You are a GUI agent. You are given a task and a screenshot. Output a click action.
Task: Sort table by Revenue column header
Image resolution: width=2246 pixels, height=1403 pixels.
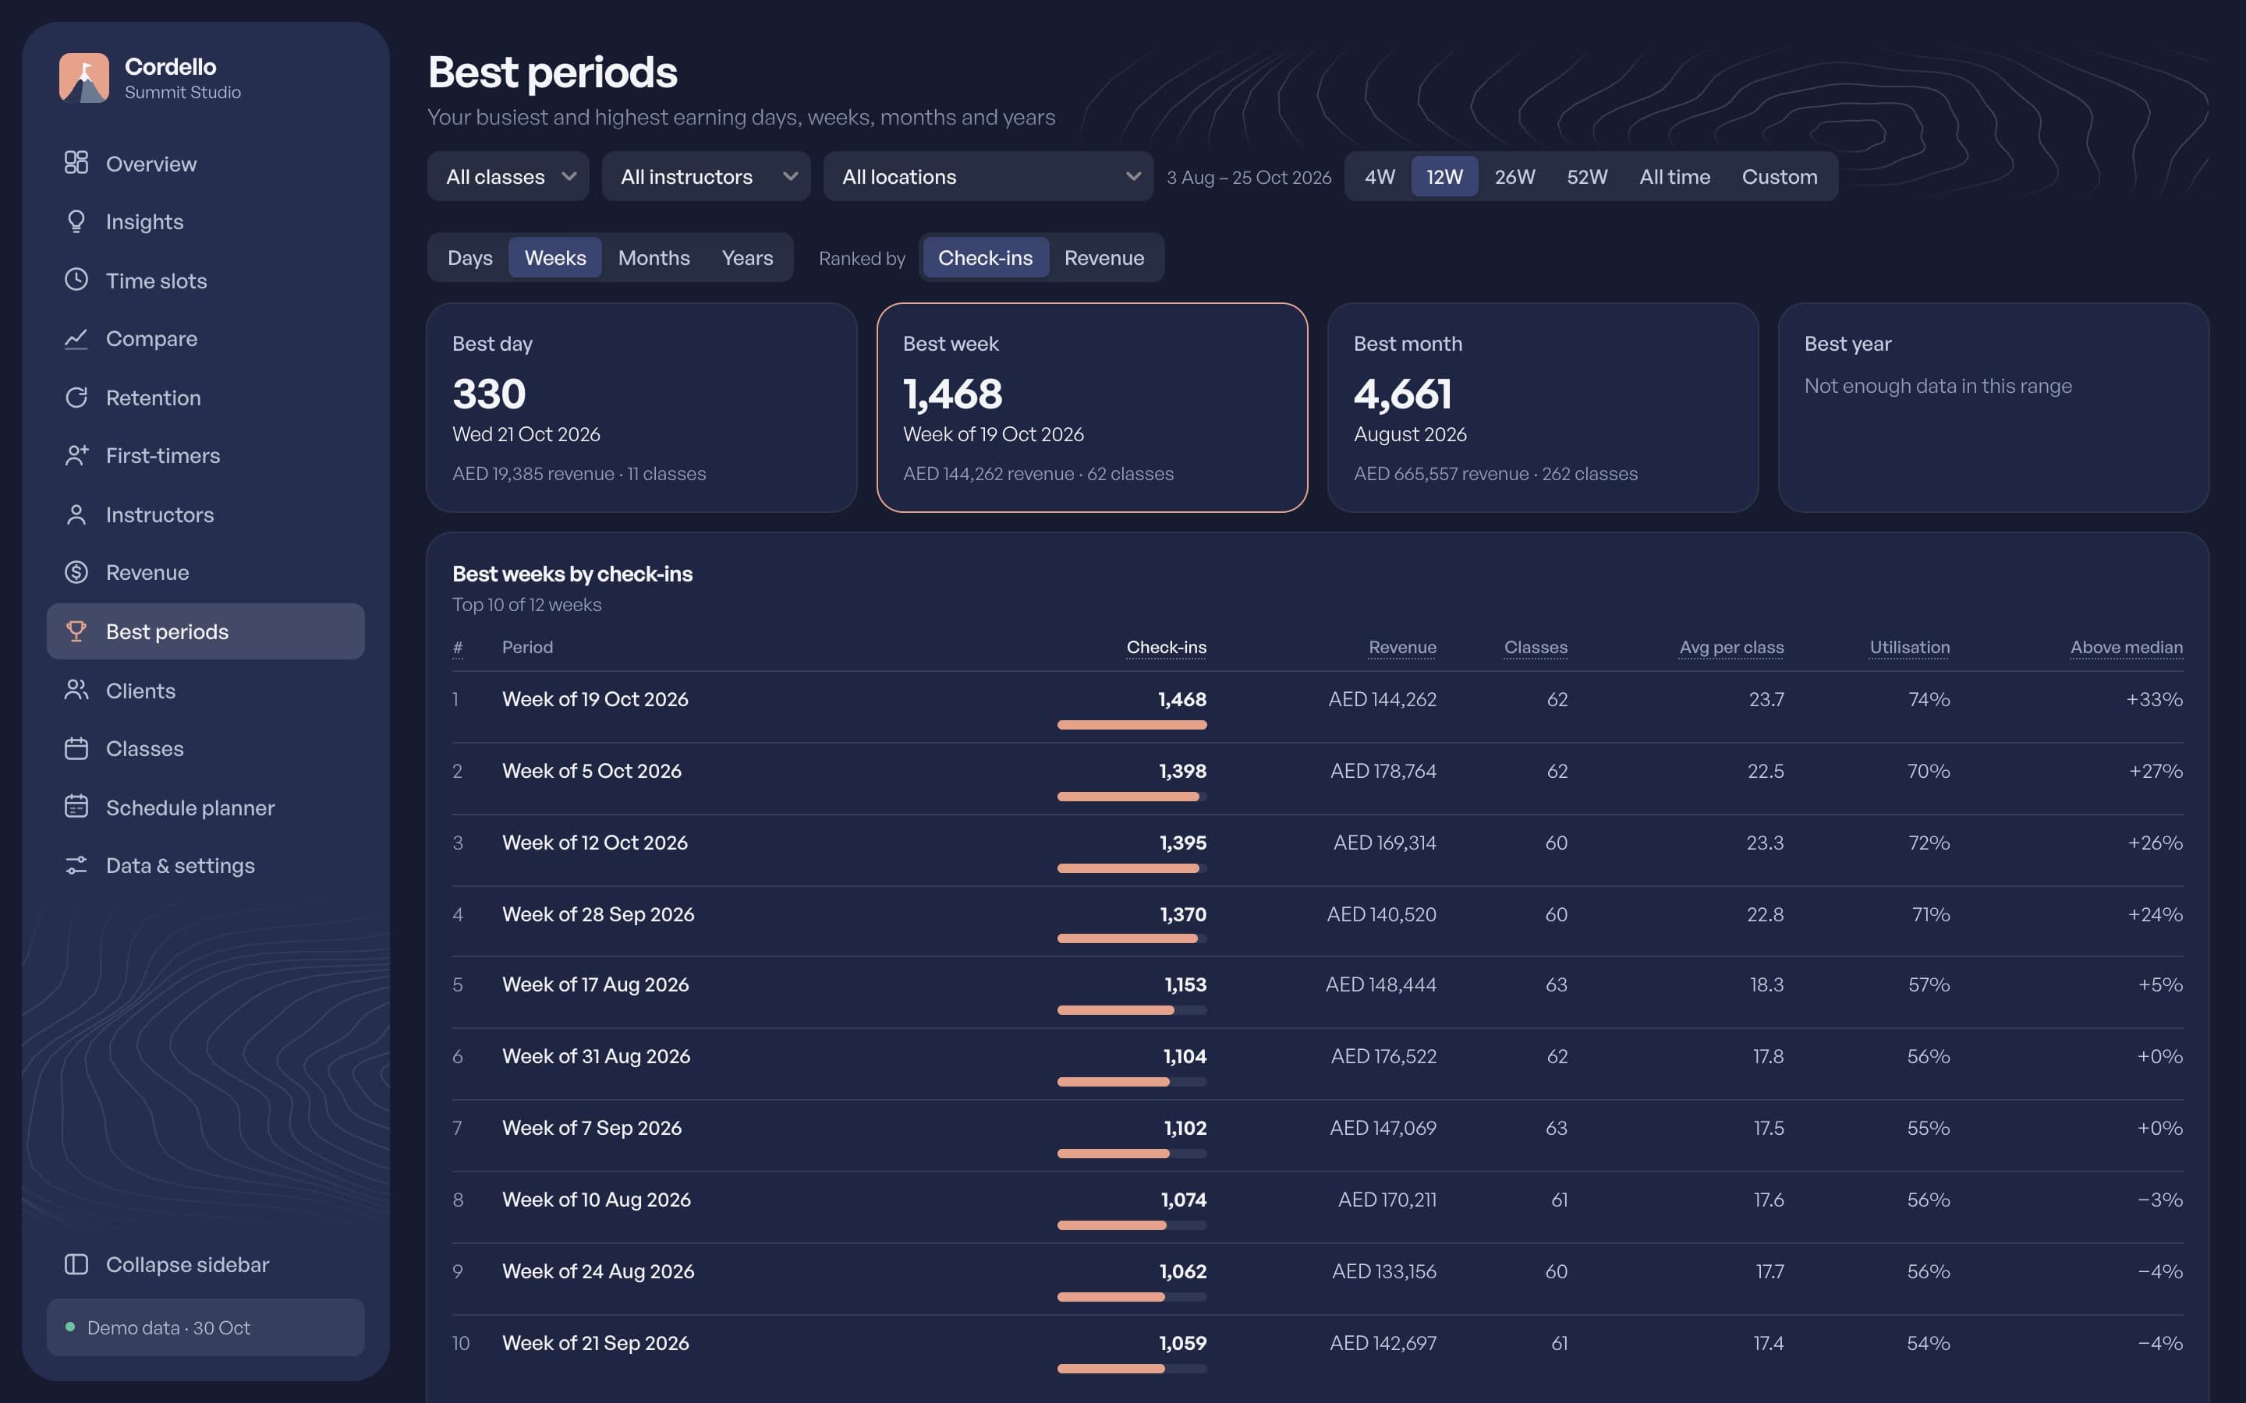[1402, 647]
